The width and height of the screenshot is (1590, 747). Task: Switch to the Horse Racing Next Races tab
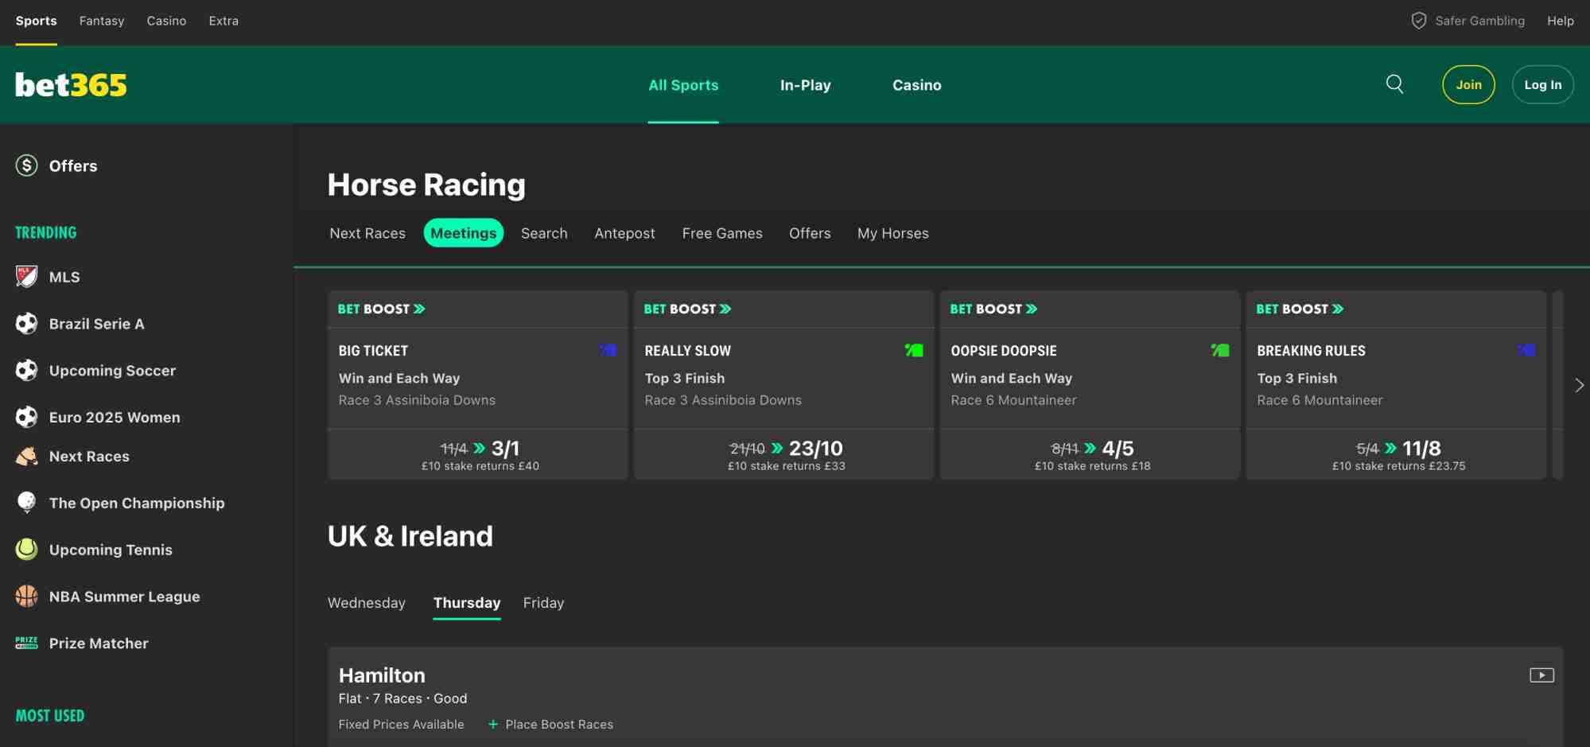367,233
